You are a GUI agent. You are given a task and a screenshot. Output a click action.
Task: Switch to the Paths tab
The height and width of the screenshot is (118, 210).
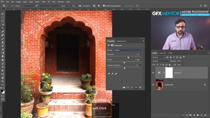point(170,53)
